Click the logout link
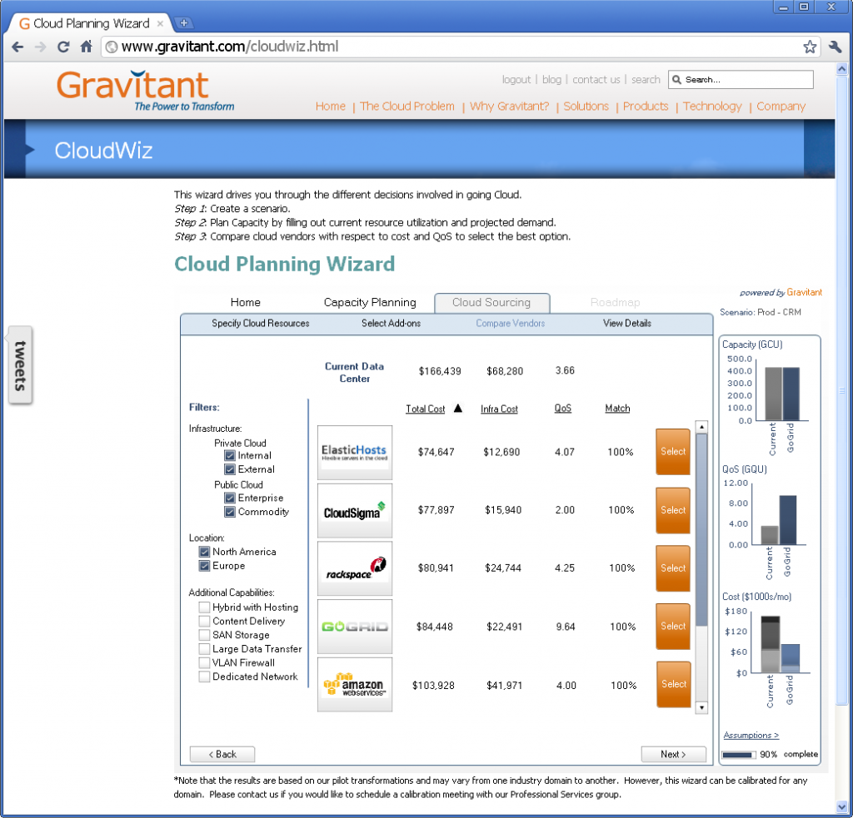 [x=516, y=80]
